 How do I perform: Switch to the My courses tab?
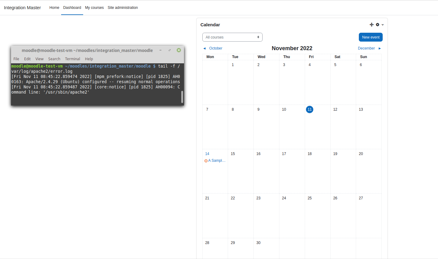tap(94, 8)
